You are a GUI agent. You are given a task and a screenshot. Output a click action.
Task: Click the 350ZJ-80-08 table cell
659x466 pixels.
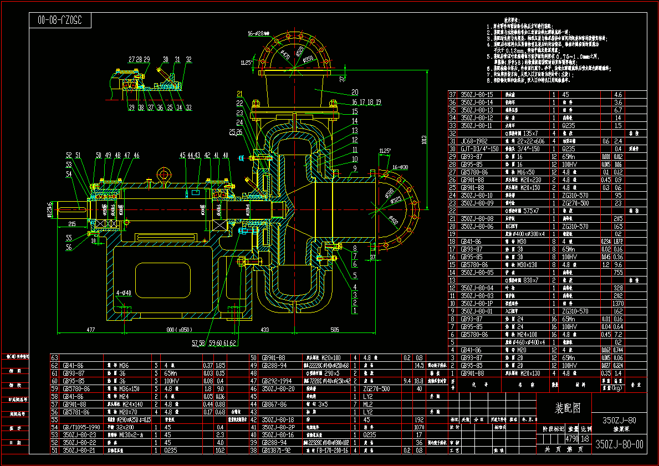pos(477,218)
